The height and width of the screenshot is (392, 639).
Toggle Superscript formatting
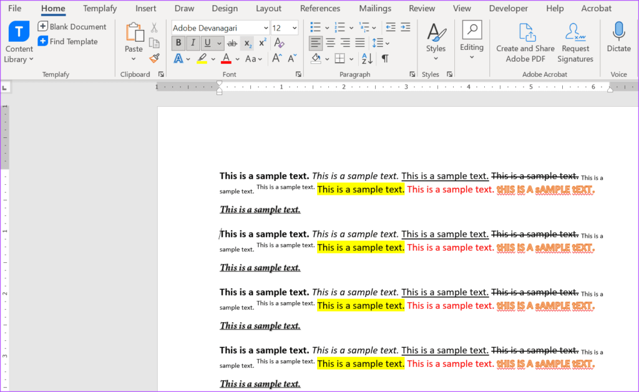(263, 43)
